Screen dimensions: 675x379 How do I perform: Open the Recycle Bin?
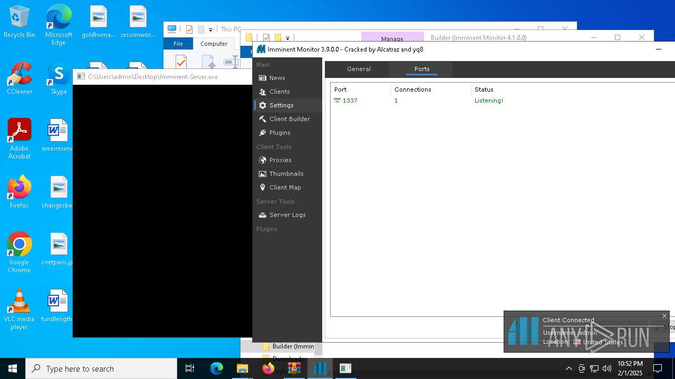20,22
